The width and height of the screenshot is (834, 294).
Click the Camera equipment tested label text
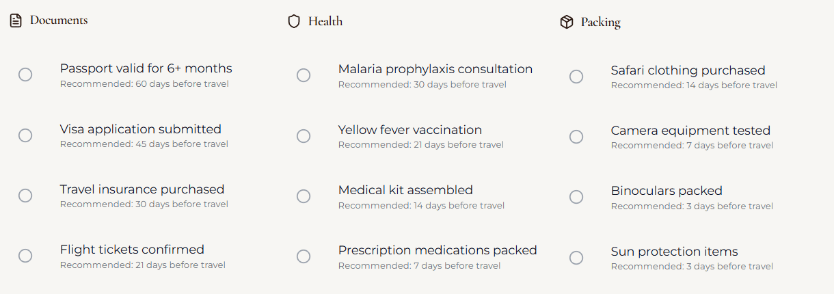click(690, 131)
